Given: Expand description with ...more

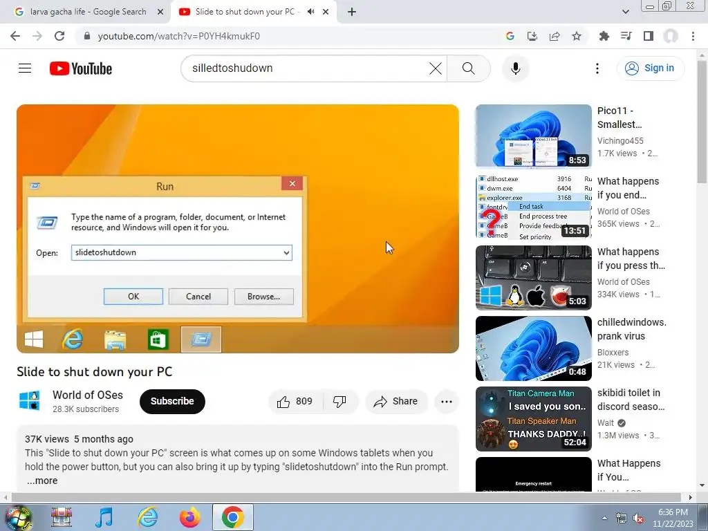Looking at the screenshot, I should (42, 481).
